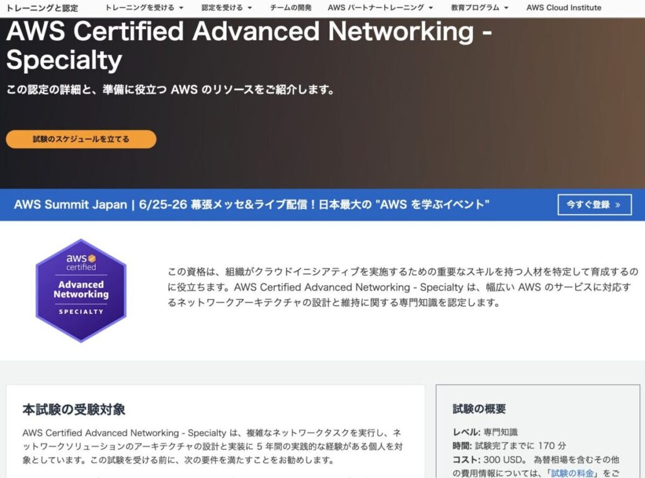Open the 試験の料金 link
This screenshot has height=478, width=645.
[572, 473]
